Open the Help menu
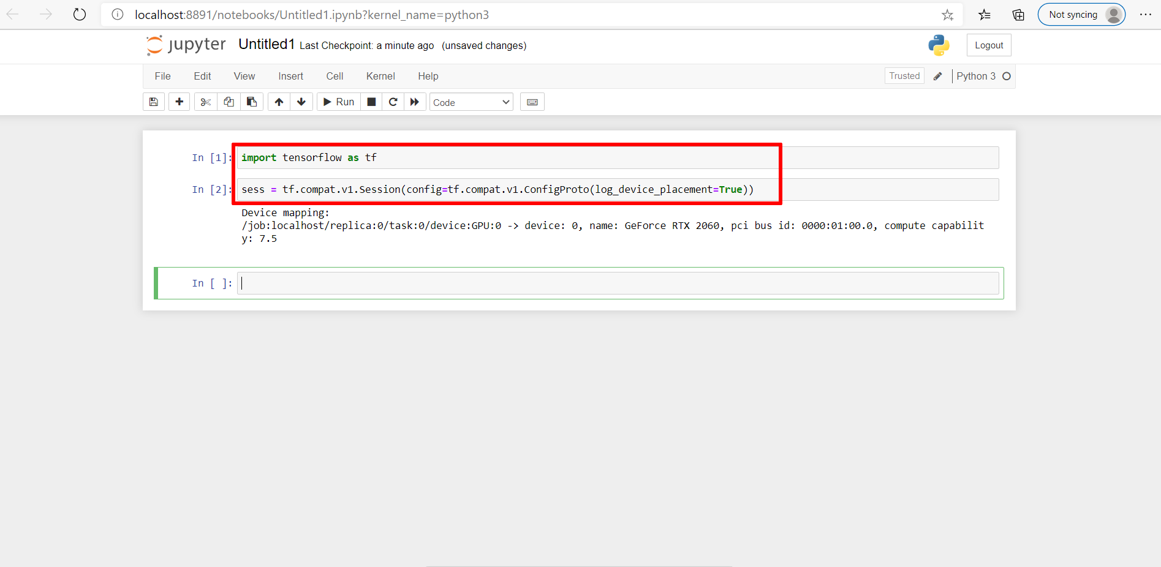The image size is (1161, 567). pos(428,76)
